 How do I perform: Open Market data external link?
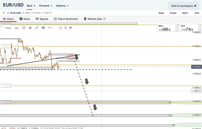95,19
